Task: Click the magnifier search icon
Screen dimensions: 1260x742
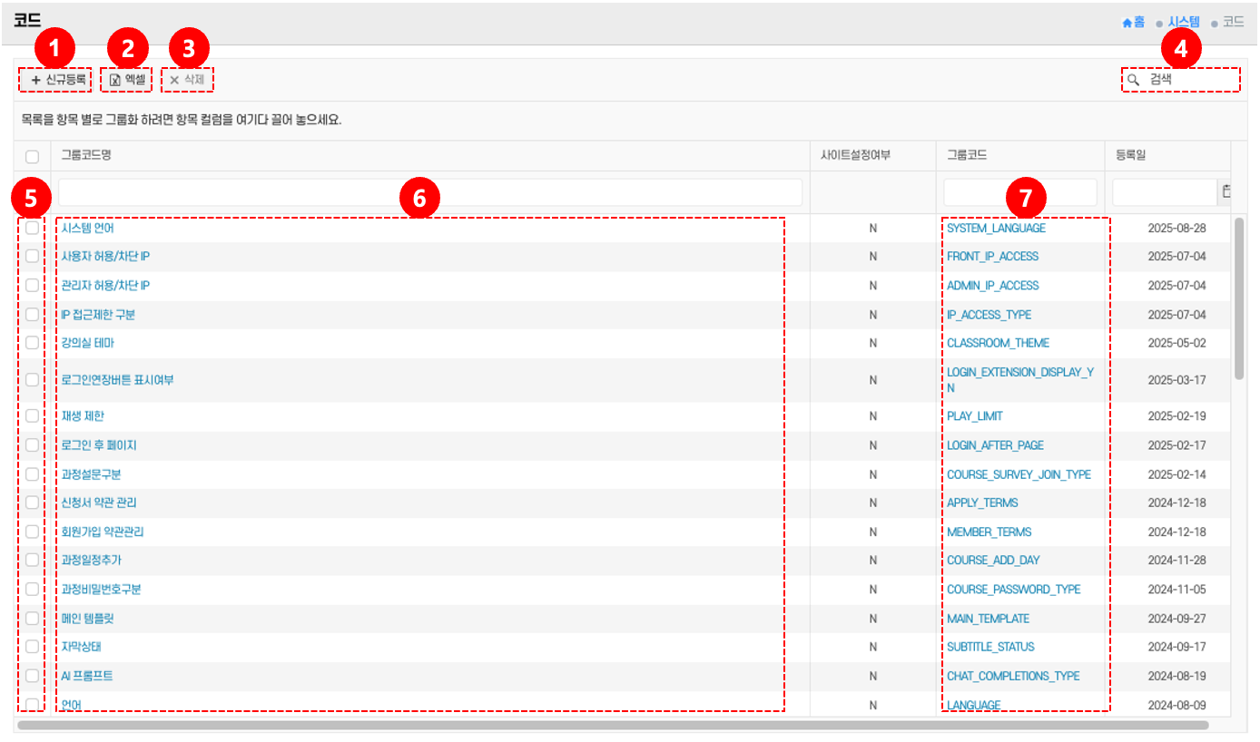Action: click(1133, 80)
